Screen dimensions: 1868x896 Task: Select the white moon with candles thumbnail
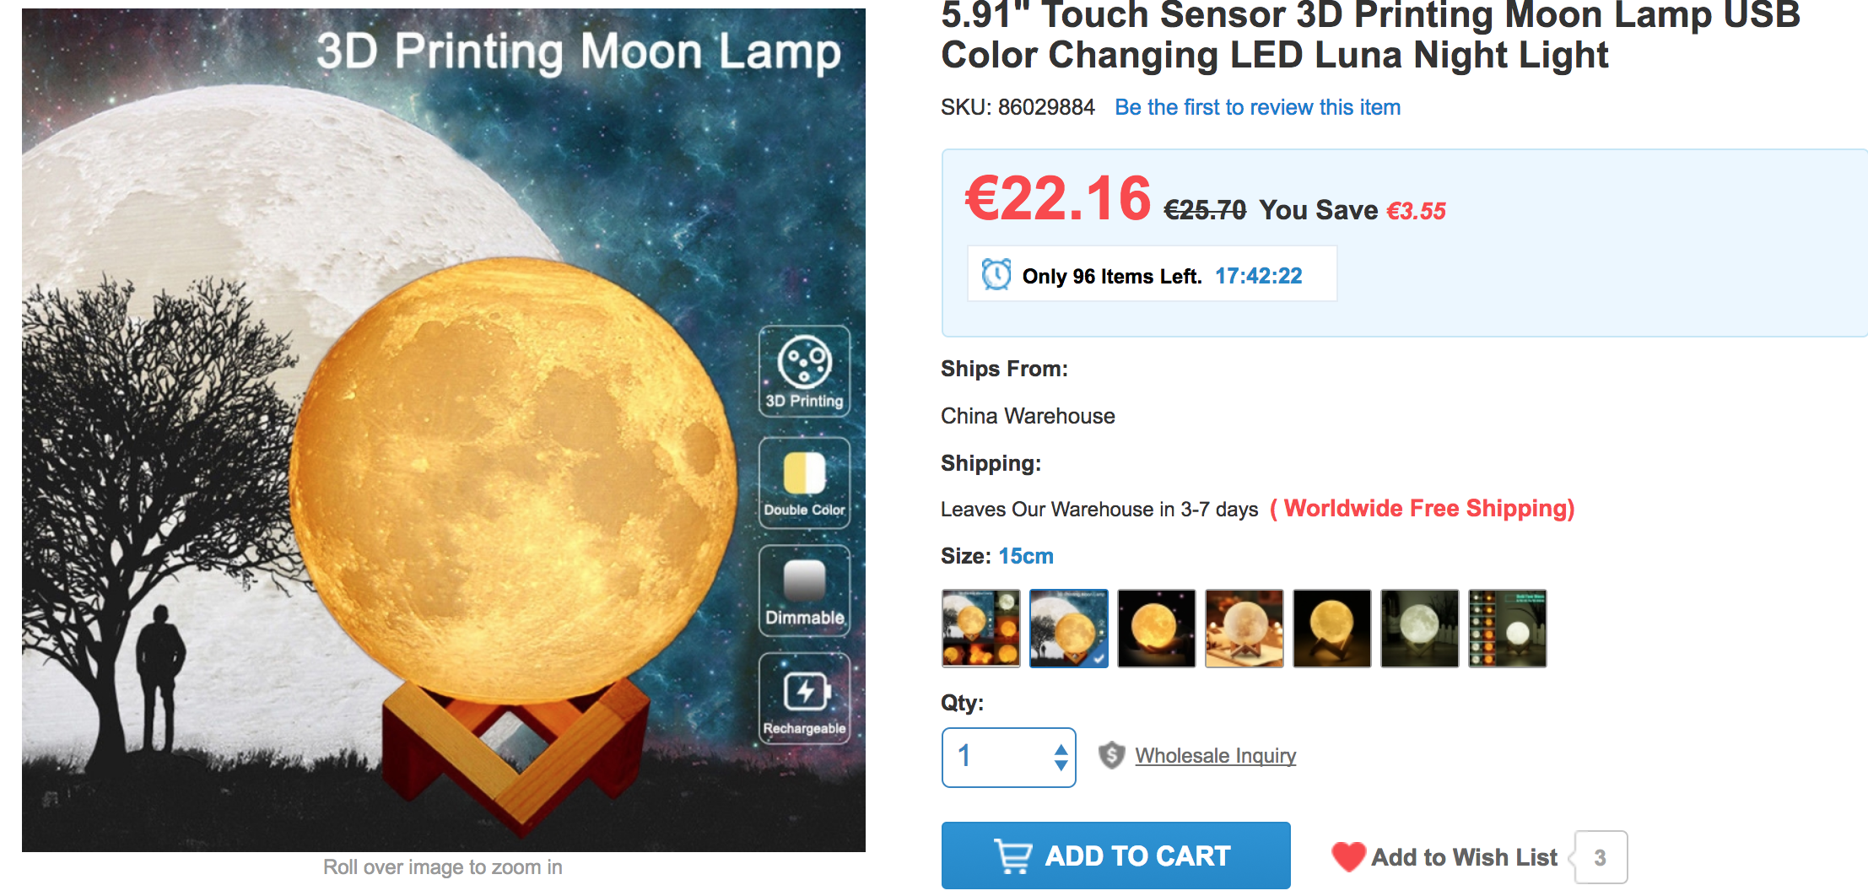pyautogui.click(x=1244, y=629)
